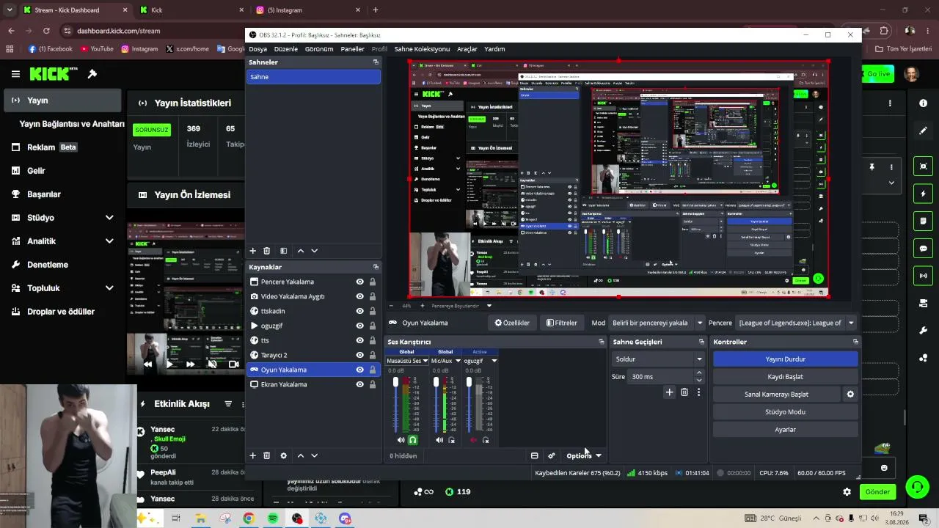Open the mixer Options dropdown
939x528 pixels.
tap(584, 456)
